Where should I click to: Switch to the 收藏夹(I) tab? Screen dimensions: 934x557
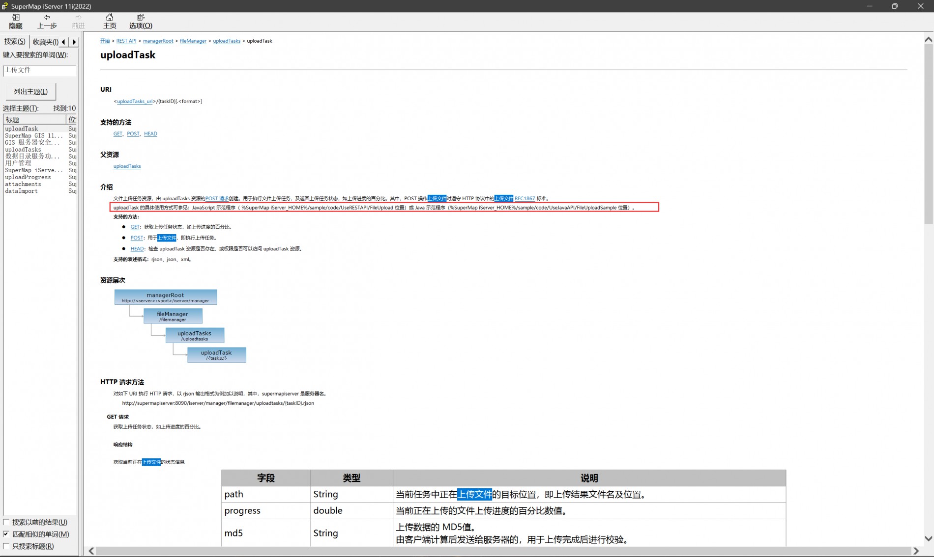click(45, 42)
